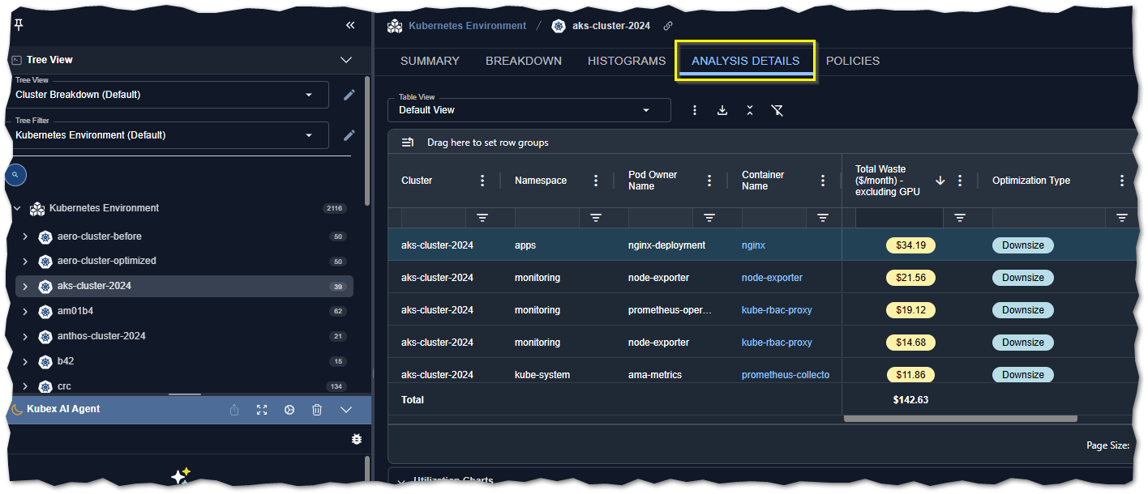Switch to the Summary tab

click(x=430, y=61)
